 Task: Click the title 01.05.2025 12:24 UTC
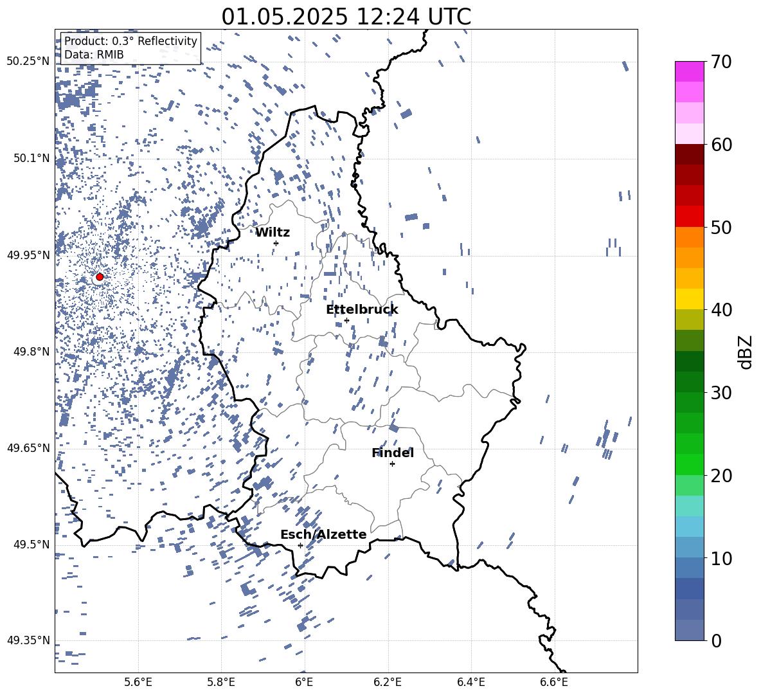click(x=346, y=17)
